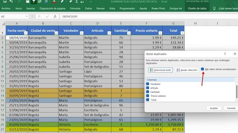This screenshot has width=238, height=133.
Task: Open the Ciudad de venta filter dropdown
Action: pos(56,33)
